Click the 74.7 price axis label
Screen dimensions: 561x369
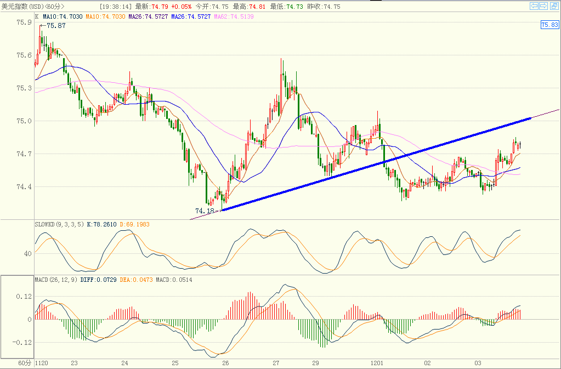[24, 154]
